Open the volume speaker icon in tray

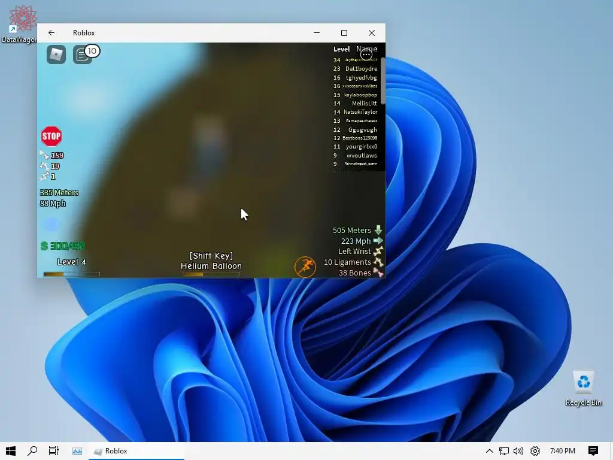[518, 451]
